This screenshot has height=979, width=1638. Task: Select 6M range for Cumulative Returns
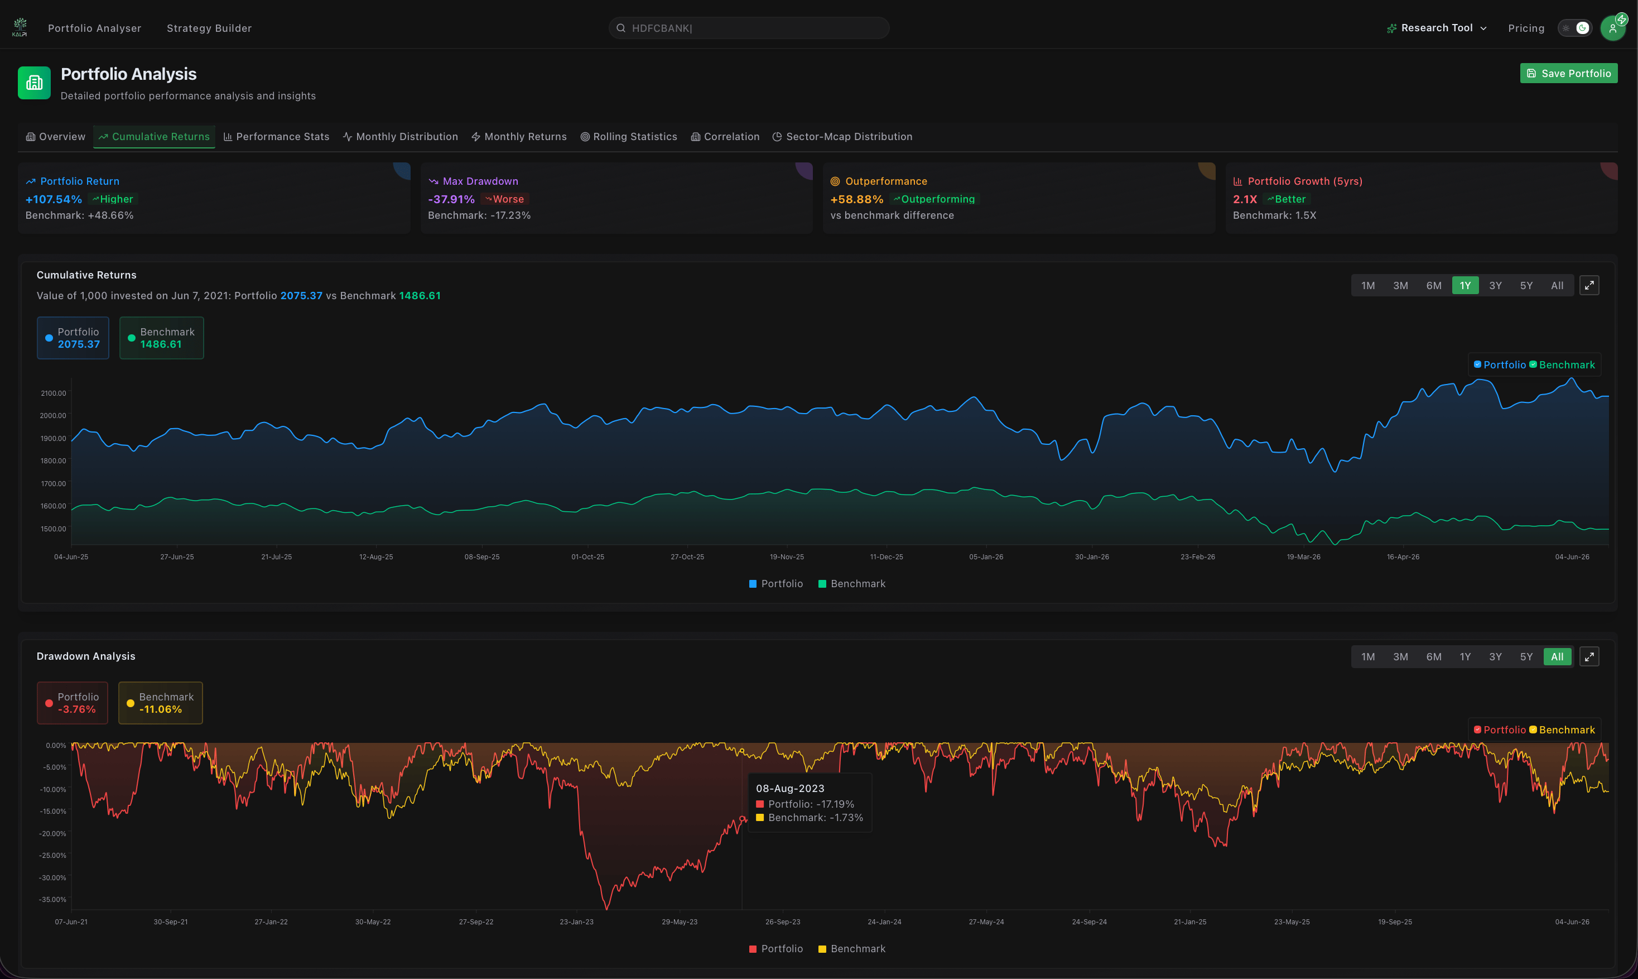click(x=1434, y=285)
